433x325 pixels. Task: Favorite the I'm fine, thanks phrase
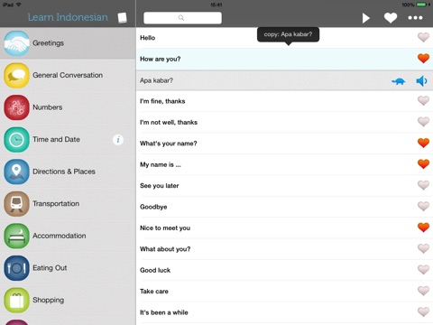(423, 100)
